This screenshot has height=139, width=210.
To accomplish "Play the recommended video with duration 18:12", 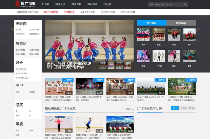I will (59, 86).
